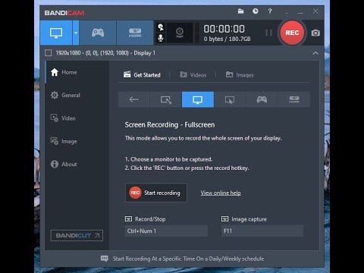The image size is (364, 273).
Task: Select the HDMI device icon in Get Started
Action: click(x=293, y=99)
